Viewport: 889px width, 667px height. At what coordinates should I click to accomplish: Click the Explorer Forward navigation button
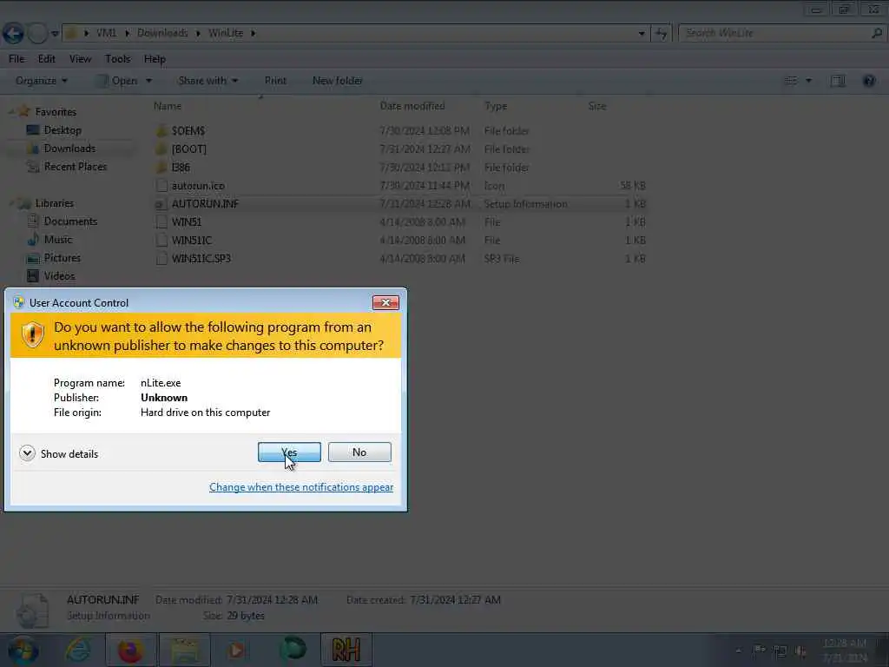click(37, 34)
